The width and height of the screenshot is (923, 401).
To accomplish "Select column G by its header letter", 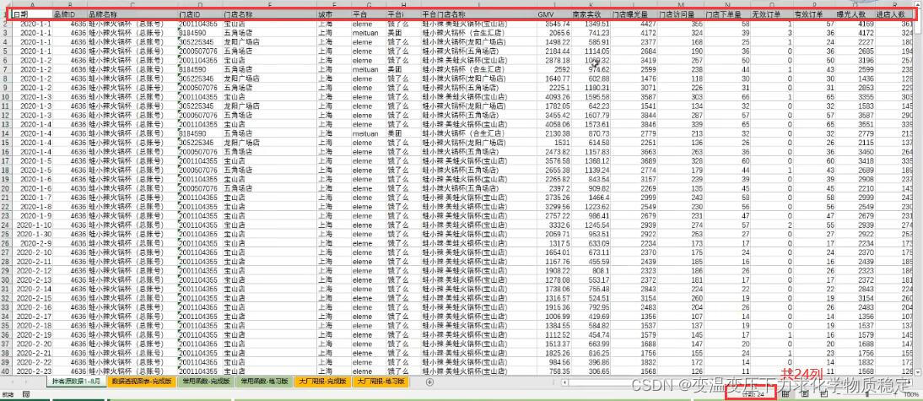I will 369,4.
